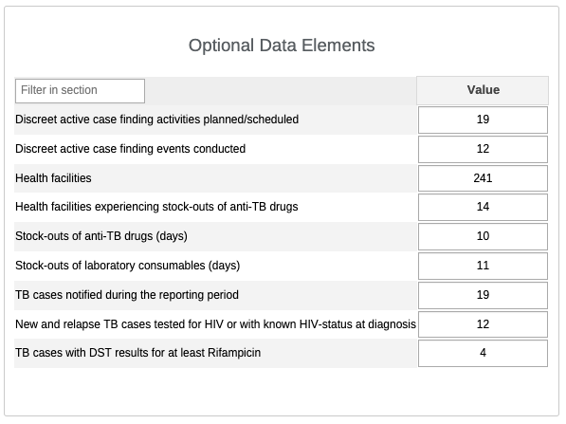
Task: Click the TB cases with DST results label
Action: pyautogui.click(x=137, y=353)
